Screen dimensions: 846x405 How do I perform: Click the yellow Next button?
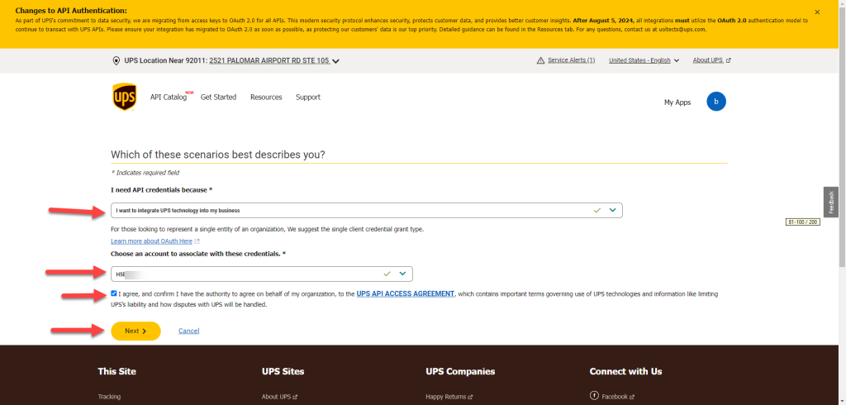[136, 331]
